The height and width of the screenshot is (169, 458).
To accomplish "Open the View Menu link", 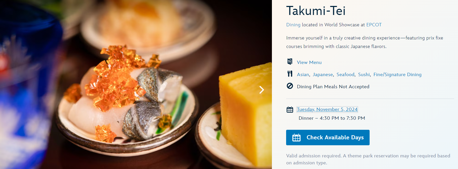I will 309,62.
